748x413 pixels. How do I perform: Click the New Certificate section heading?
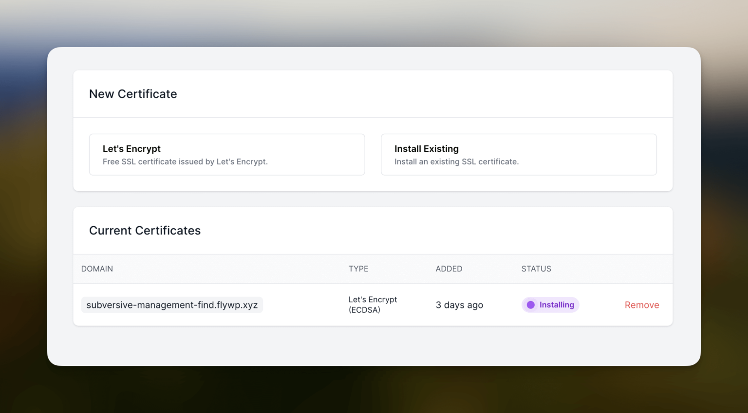[132, 94]
